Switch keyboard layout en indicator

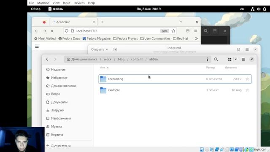[242, 9]
